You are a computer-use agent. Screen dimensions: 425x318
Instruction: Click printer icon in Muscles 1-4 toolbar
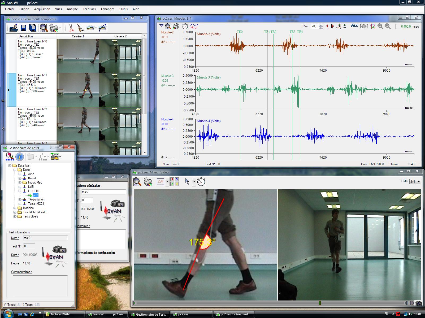pyautogui.click(x=176, y=26)
